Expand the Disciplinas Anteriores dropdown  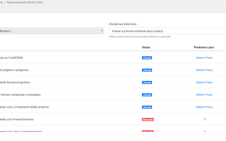[x=166, y=31]
